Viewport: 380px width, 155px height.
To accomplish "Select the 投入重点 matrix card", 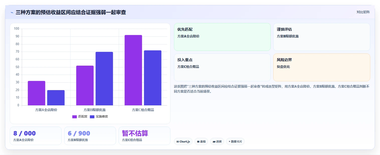I will (222, 67).
